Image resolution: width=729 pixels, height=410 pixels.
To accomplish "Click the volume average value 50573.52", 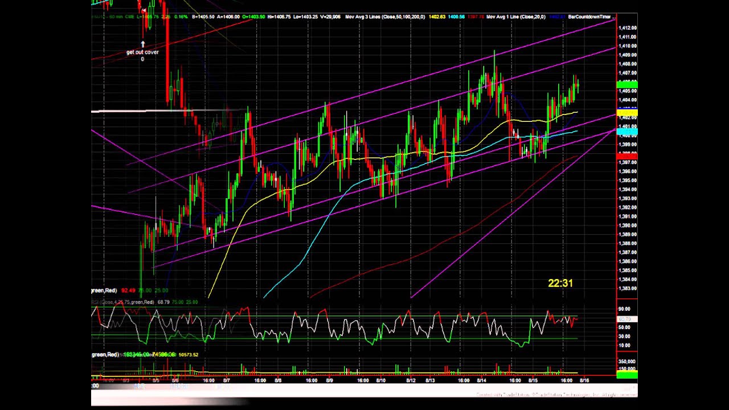I will pos(189,355).
